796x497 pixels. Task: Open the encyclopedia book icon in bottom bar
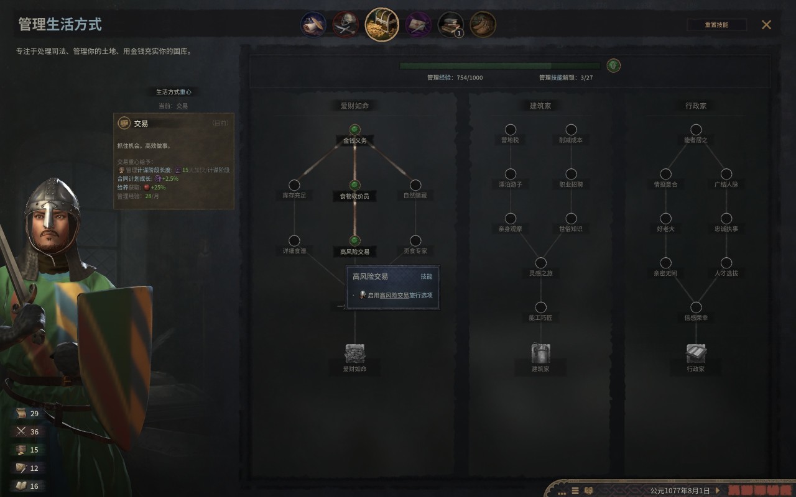(x=588, y=491)
